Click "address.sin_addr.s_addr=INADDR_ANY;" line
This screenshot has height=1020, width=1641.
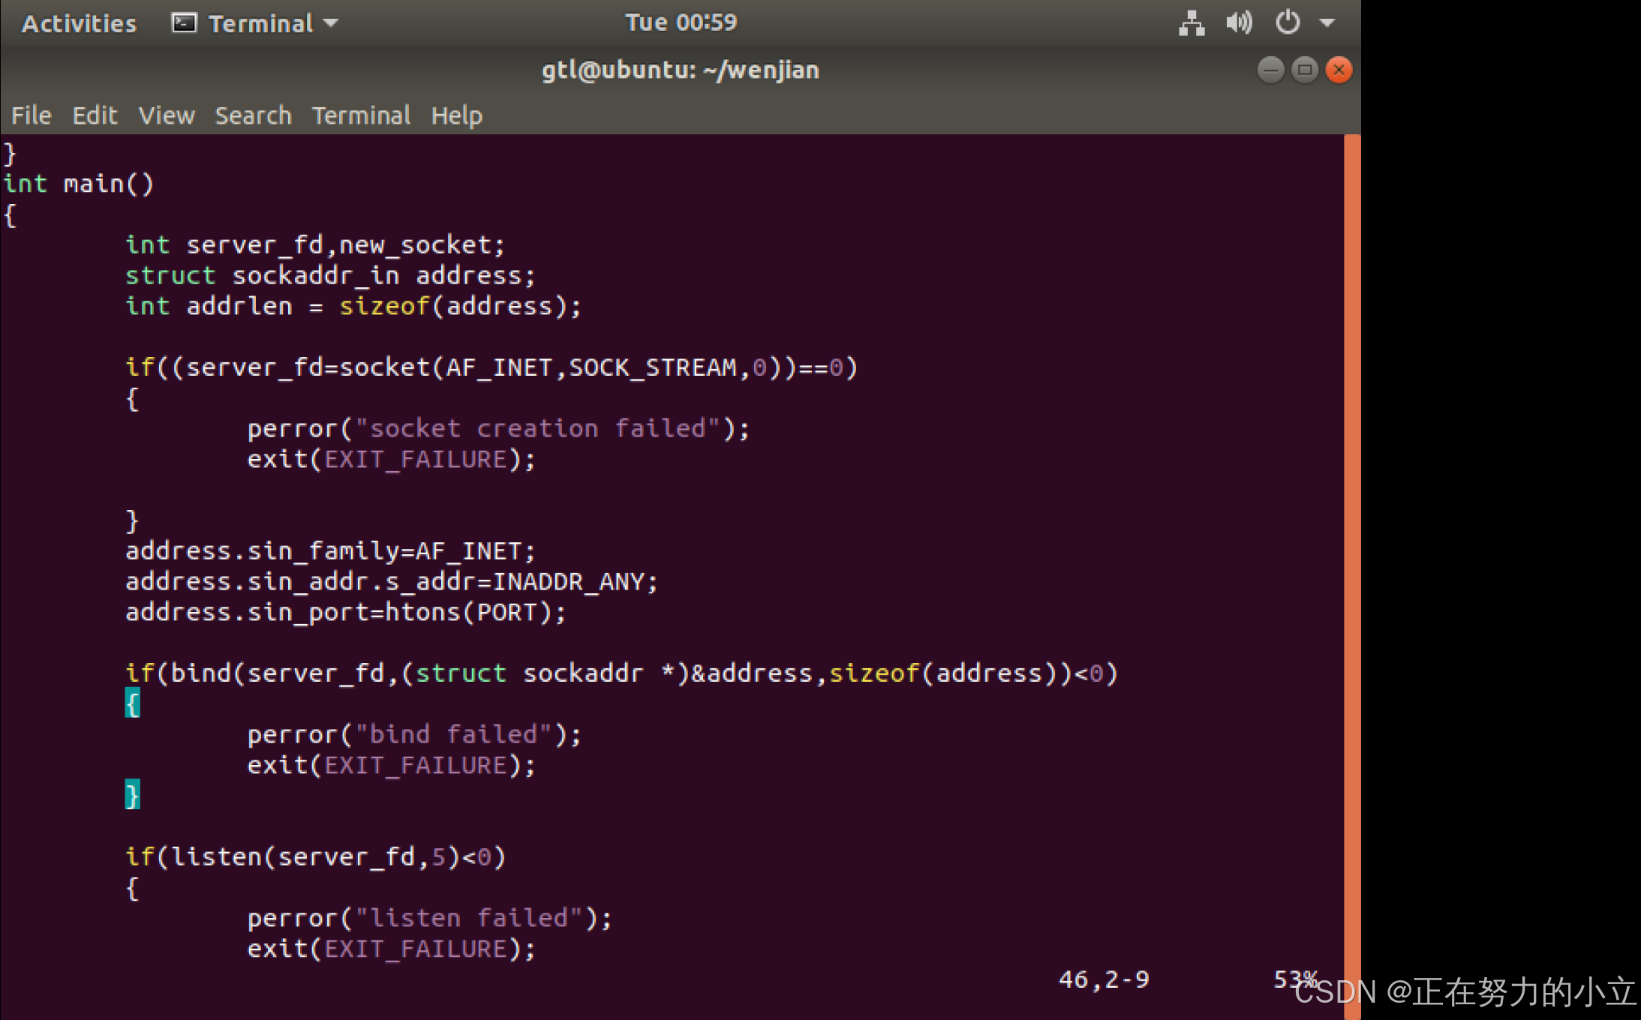(x=392, y=582)
